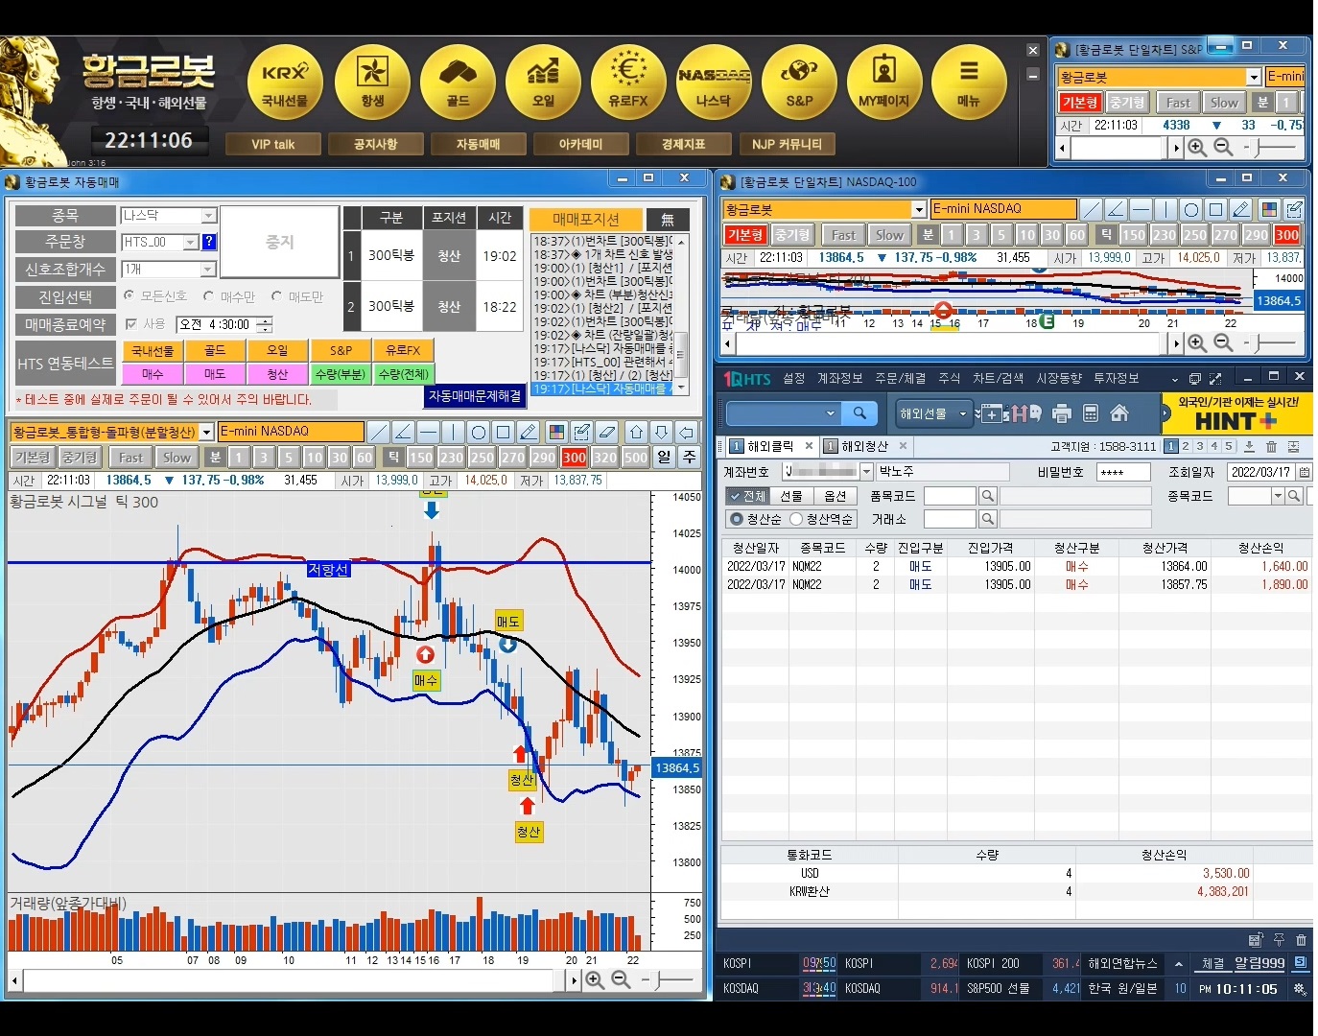
Task: Open 황금로봇 dropdown in NASDAQ-100 chart window
Action: click(919, 209)
